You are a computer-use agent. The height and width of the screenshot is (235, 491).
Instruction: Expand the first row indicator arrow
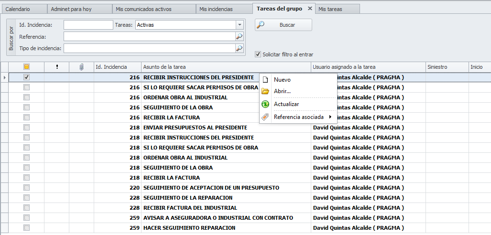5,77
